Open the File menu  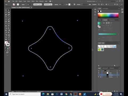click(x=13, y=1)
